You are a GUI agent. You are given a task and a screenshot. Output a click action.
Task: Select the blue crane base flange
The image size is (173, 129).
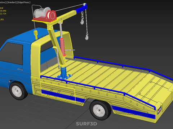coord(64,76)
